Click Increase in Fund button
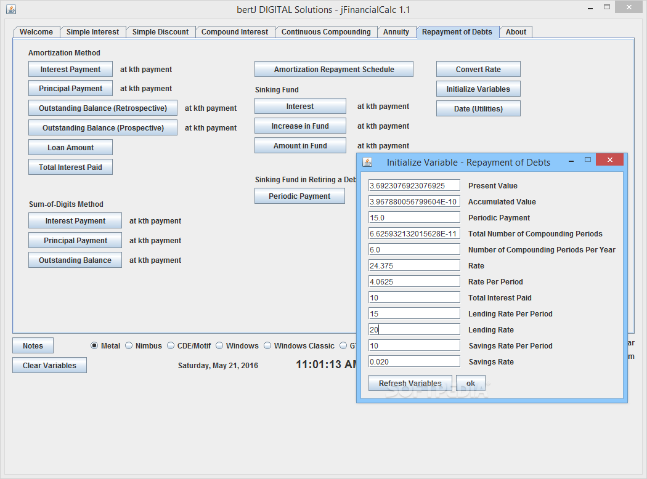Screen dimensions: 647x479 click(300, 126)
